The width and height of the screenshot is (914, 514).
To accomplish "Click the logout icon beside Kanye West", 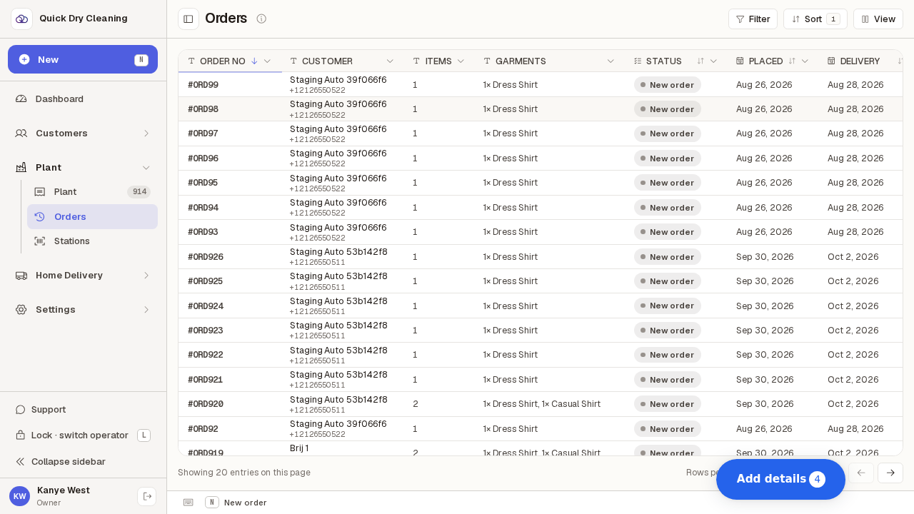I will point(147,496).
